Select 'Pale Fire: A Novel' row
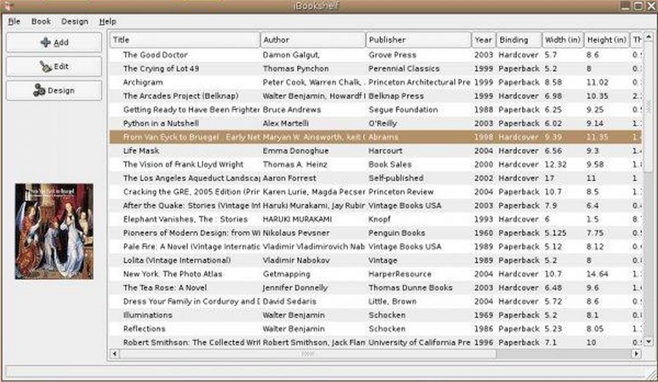658x382 pixels. point(376,247)
